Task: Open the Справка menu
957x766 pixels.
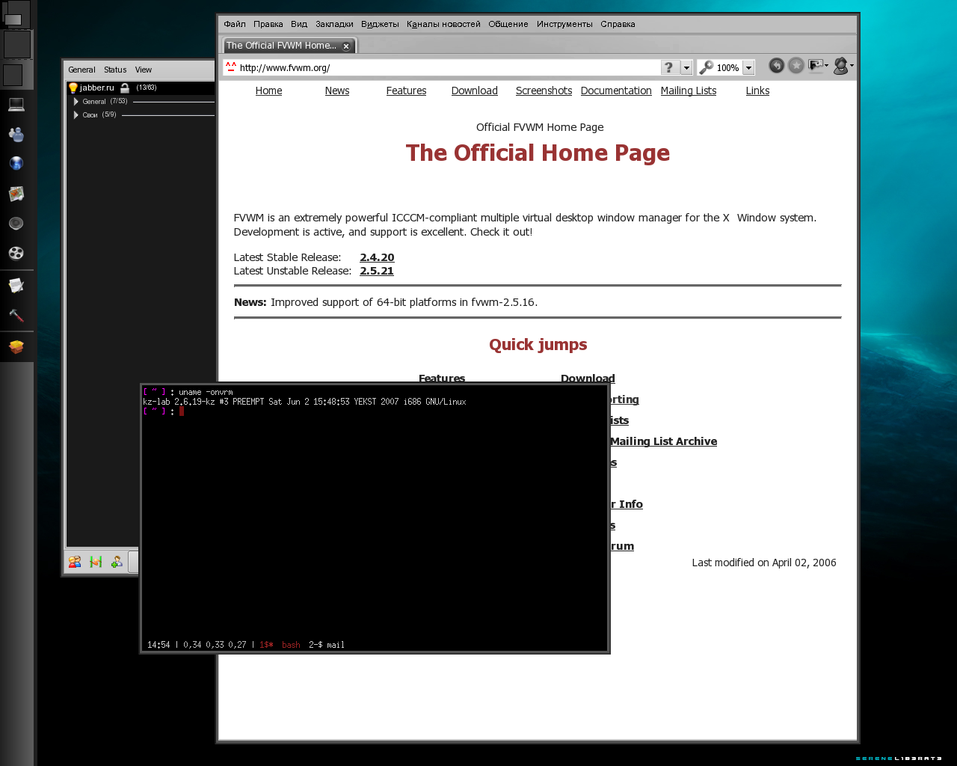Action: [618, 24]
